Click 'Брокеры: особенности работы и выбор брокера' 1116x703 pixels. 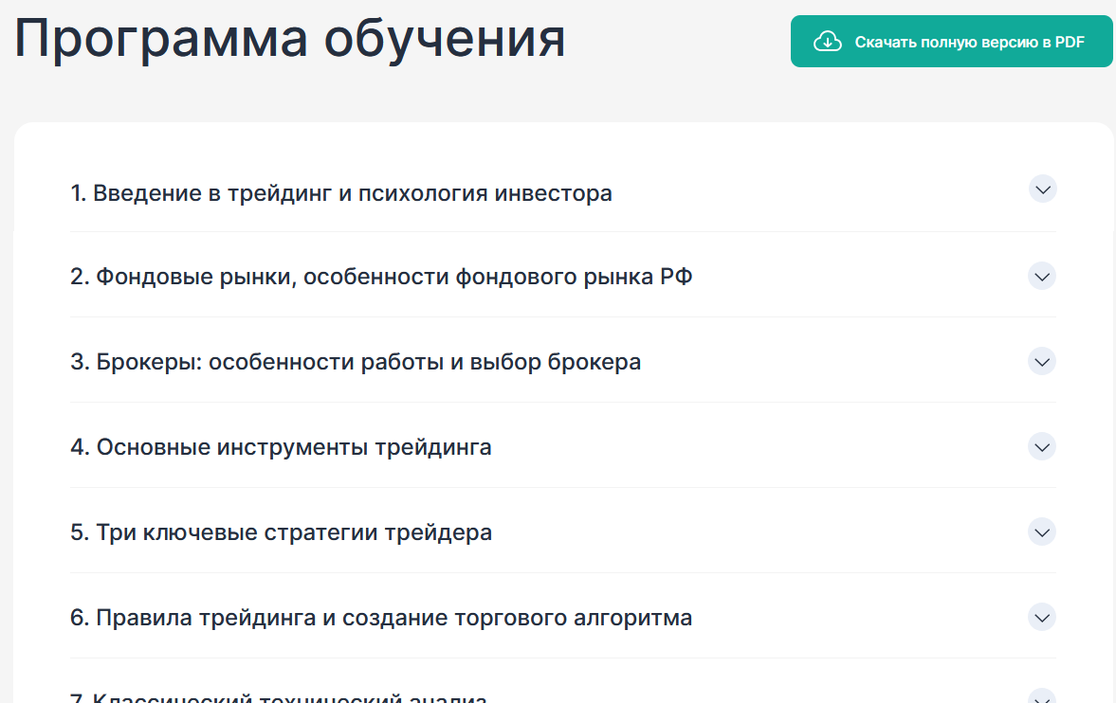356,361
